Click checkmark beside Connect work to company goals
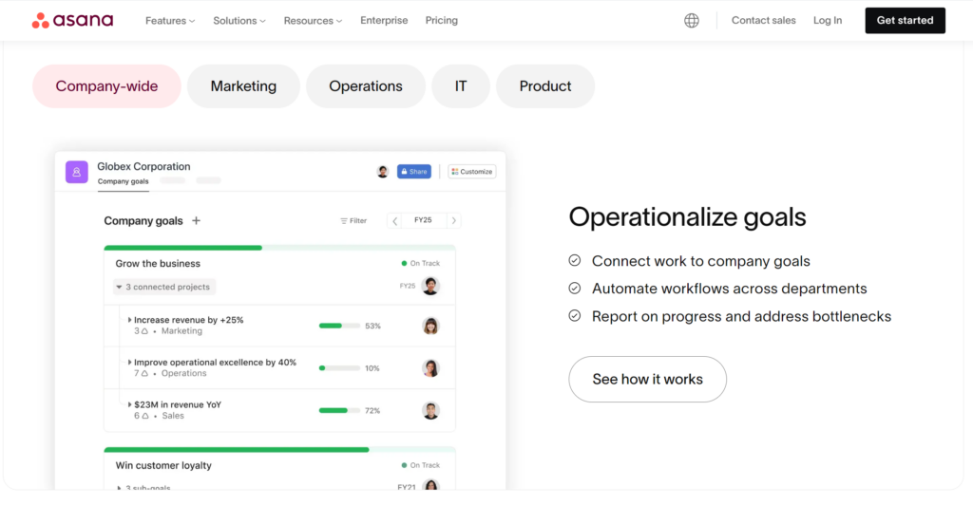This screenshot has width=973, height=505. (x=575, y=261)
